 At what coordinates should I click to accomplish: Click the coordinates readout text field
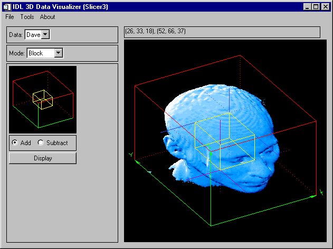click(222, 32)
